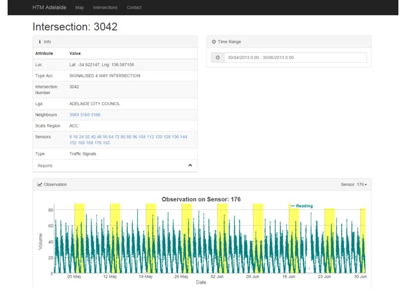Image resolution: width=406 pixels, height=289 pixels.
Task: Collapse the Reports section with the chevron
Action: pos(190,166)
